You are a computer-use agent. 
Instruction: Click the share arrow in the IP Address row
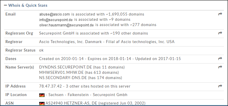(220, 86)
